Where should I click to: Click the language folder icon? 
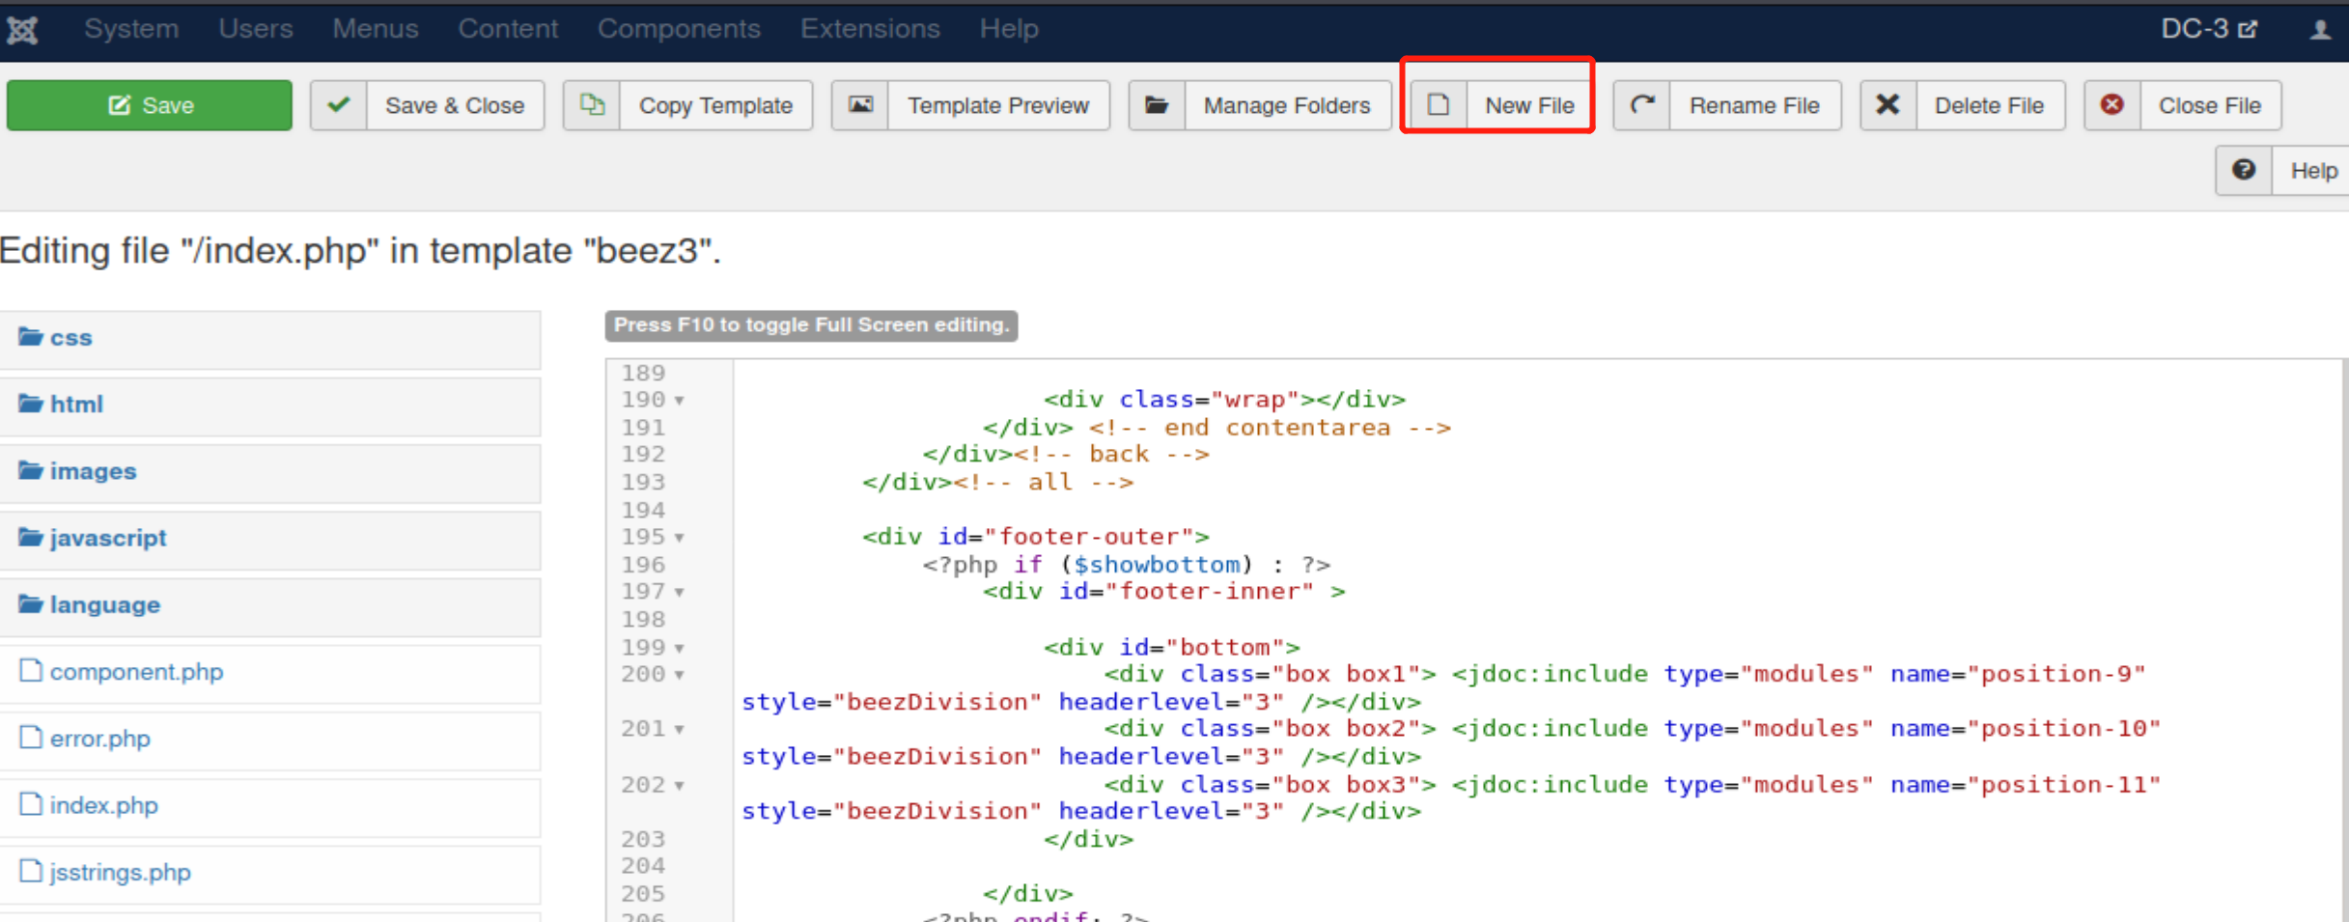31,603
